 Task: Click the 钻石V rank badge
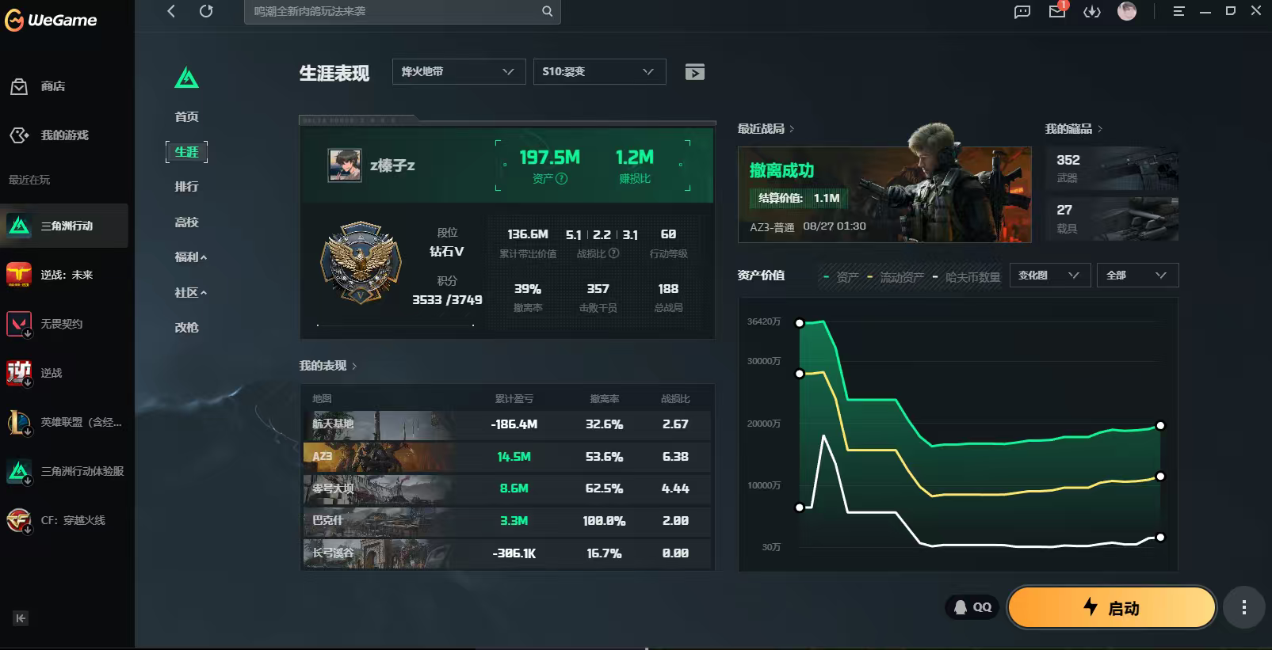tap(361, 263)
